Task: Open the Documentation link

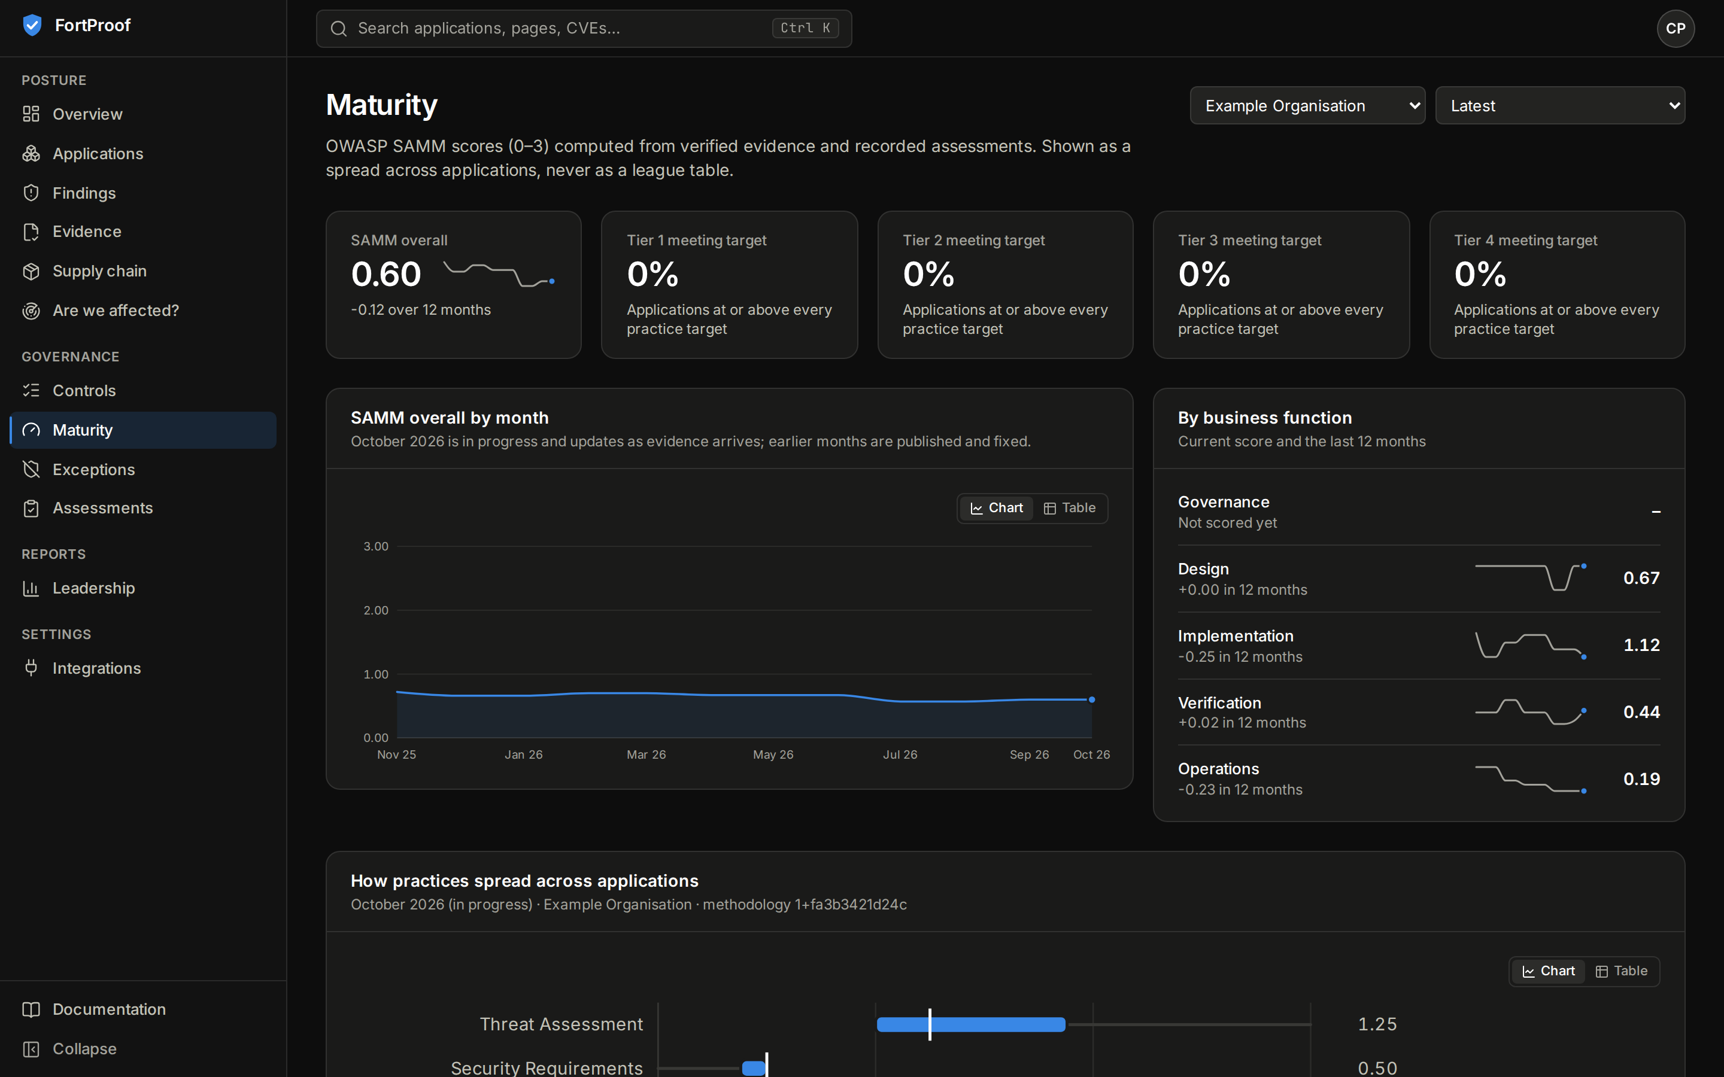Action: click(x=143, y=1009)
